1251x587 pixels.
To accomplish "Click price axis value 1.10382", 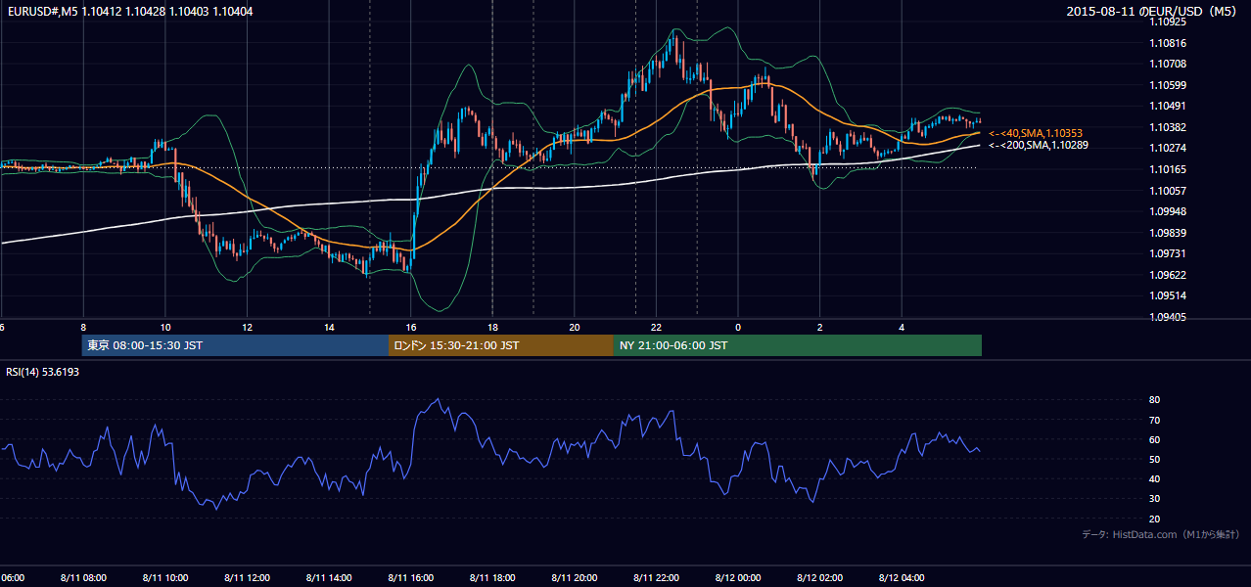I will (x=1168, y=127).
